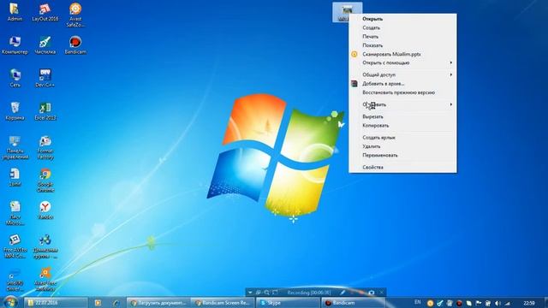Select the Корзина recycle bin icon
548x308 pixels.
(15, 111)
